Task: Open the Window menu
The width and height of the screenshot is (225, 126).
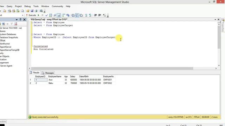Action: point(45,6)
